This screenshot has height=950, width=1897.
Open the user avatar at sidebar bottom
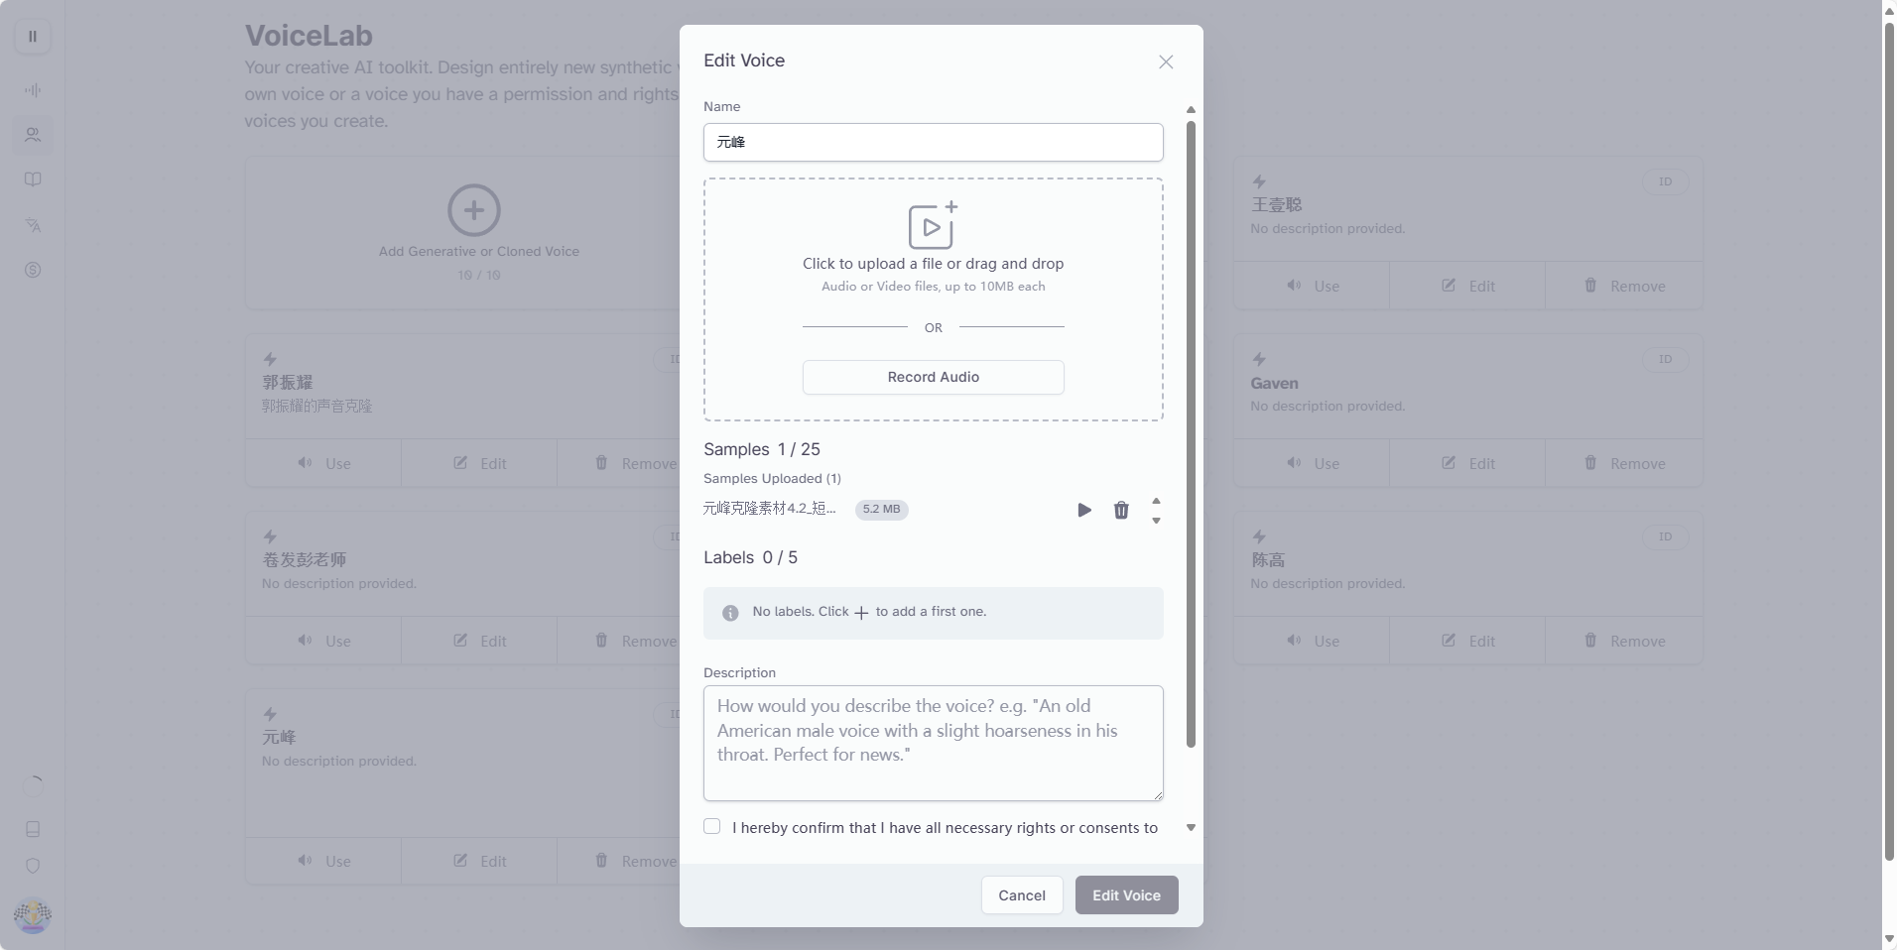pos(33,915)
